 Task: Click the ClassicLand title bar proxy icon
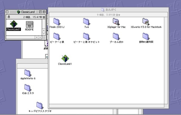pyautogui.click(x=18, y=12)
